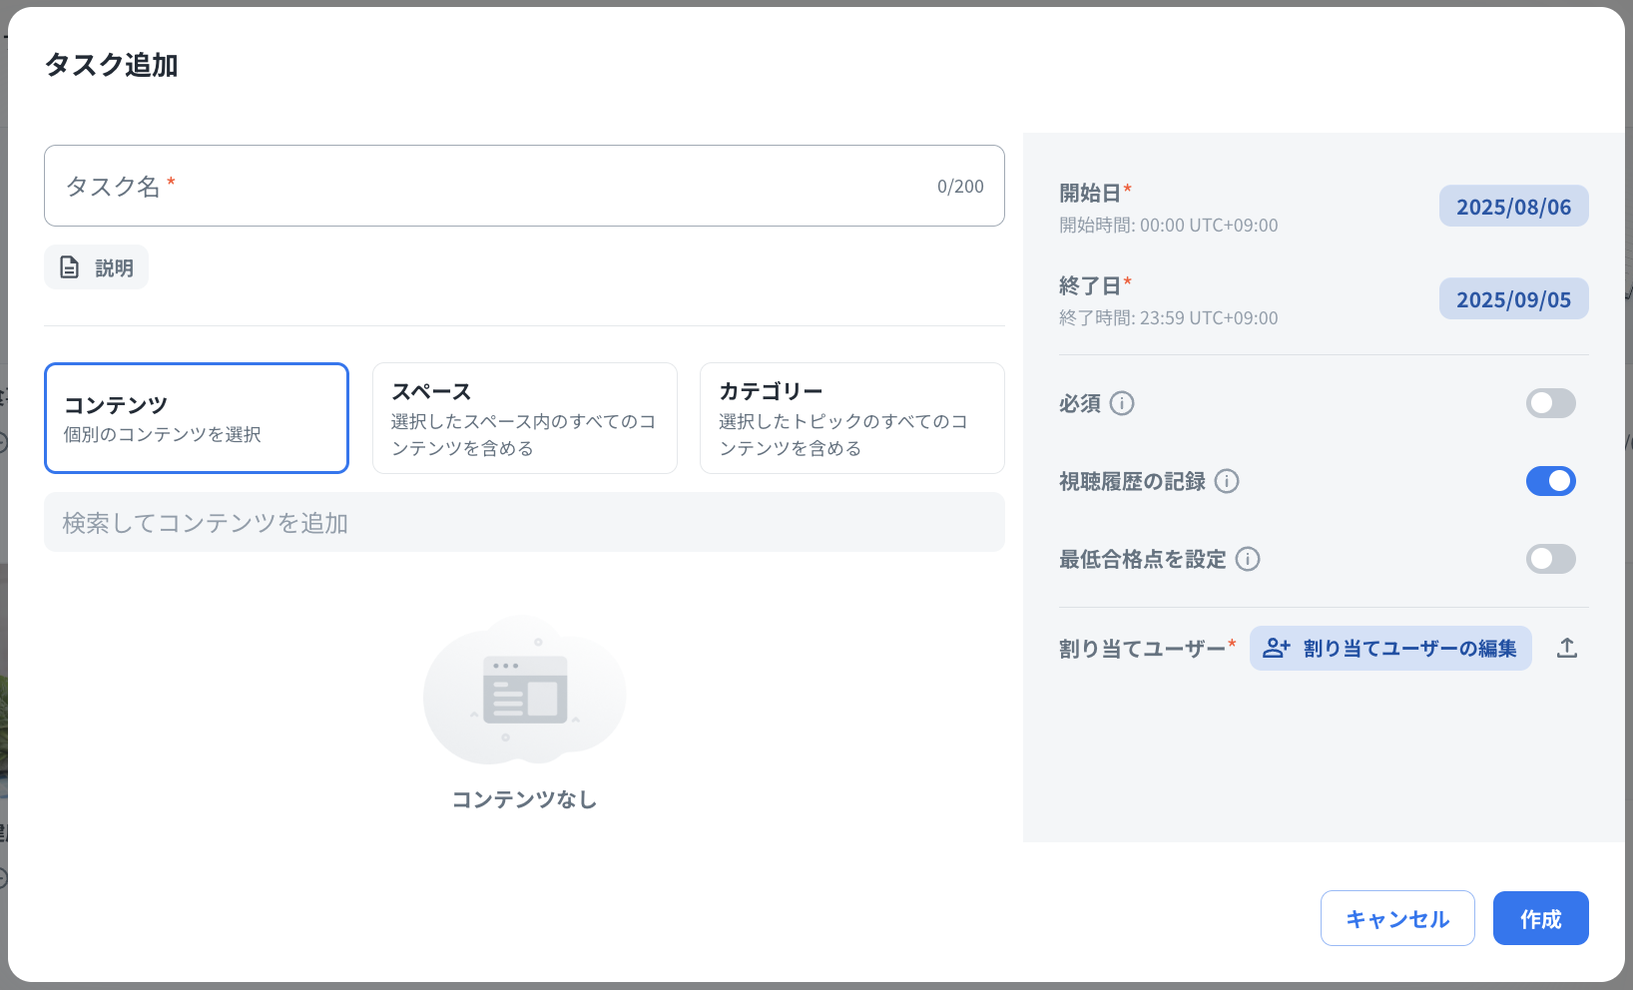Enable the 最低合格点を設定 toggle
Image resolution: width=1633 pixels, height=990 pixels.
pyautogui.click(x=1550, y=559)
